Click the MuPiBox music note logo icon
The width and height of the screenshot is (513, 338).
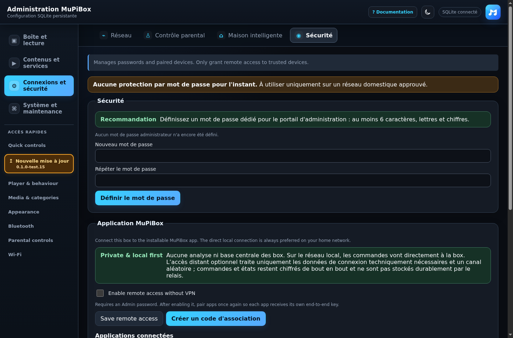pyautogui.click(x=493, y=12)
